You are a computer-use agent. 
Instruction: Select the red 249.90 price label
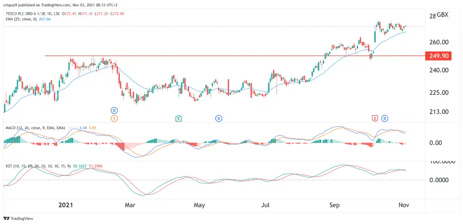click(x=438, y=56)
